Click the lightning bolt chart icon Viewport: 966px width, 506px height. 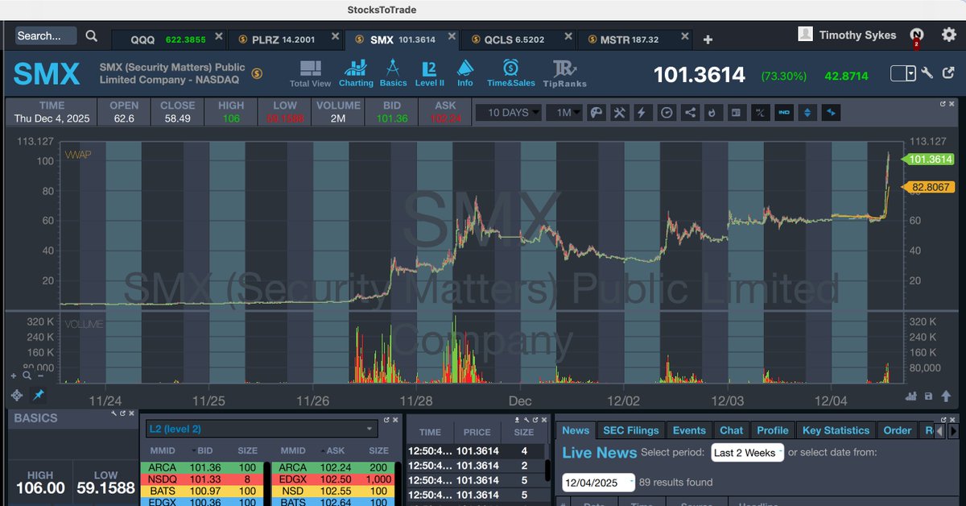pos(642,113)
